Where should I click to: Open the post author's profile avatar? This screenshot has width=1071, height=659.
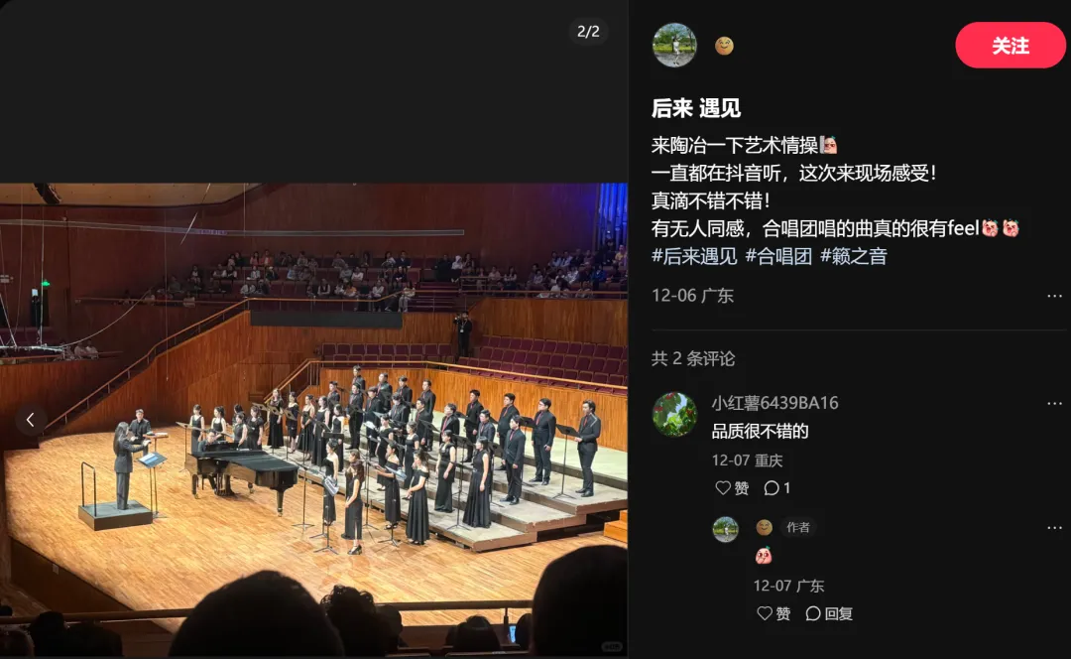pyautogui.click(x=674, y=45)
